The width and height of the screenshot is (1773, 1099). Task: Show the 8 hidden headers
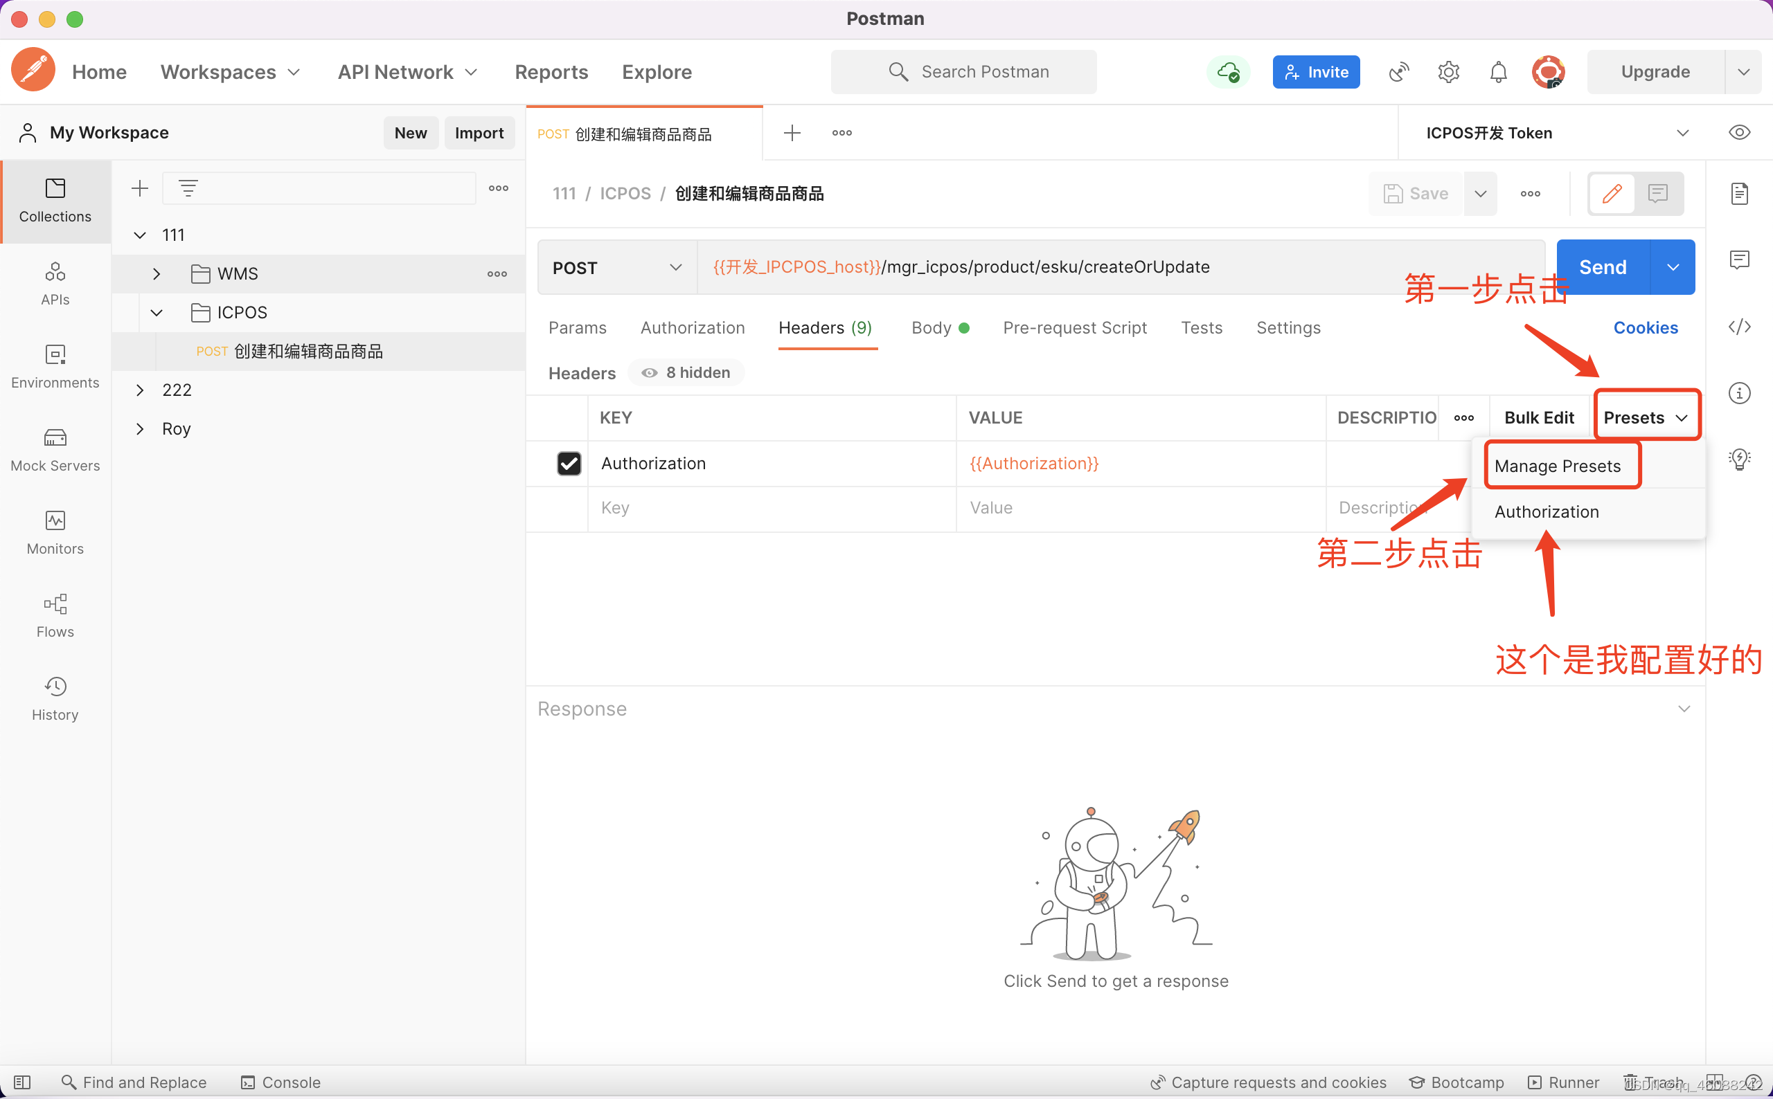coord(686,373)
